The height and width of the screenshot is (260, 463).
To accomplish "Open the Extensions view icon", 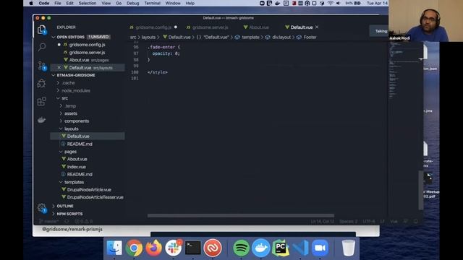I will [42, 101].
